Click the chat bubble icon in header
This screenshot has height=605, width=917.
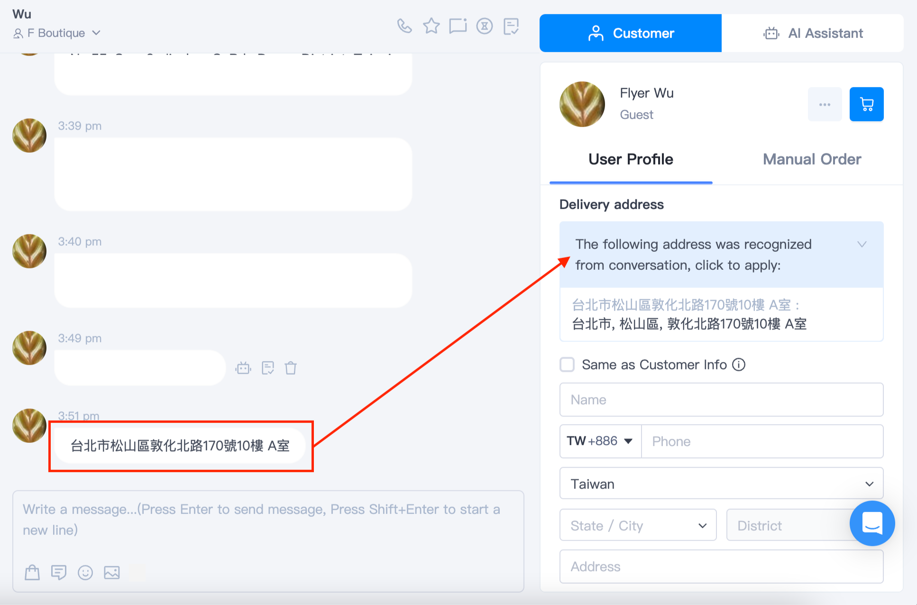[x=458, y=26]
